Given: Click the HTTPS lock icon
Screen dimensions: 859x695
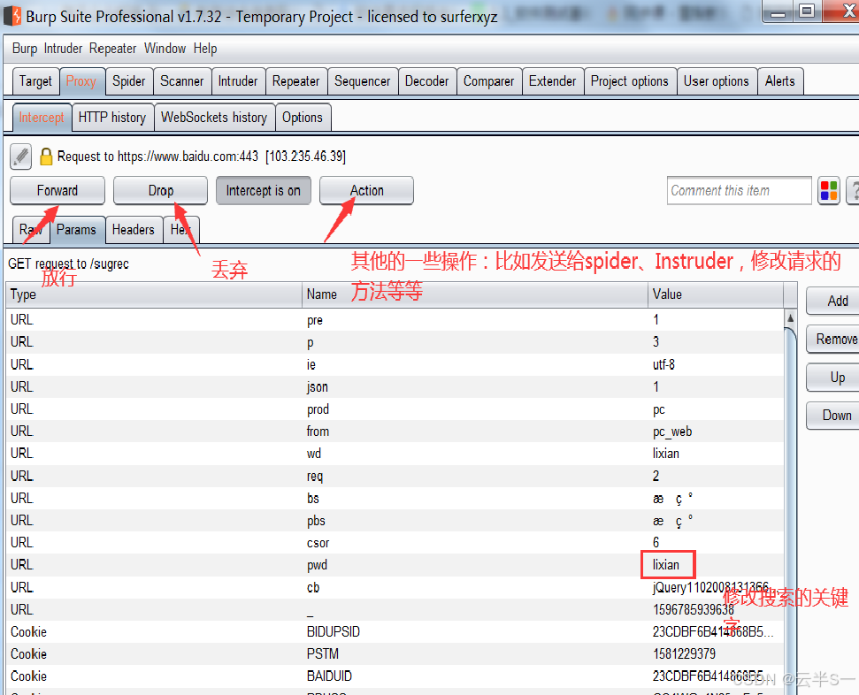Looking at the screenshot, I should pos(47,157).
